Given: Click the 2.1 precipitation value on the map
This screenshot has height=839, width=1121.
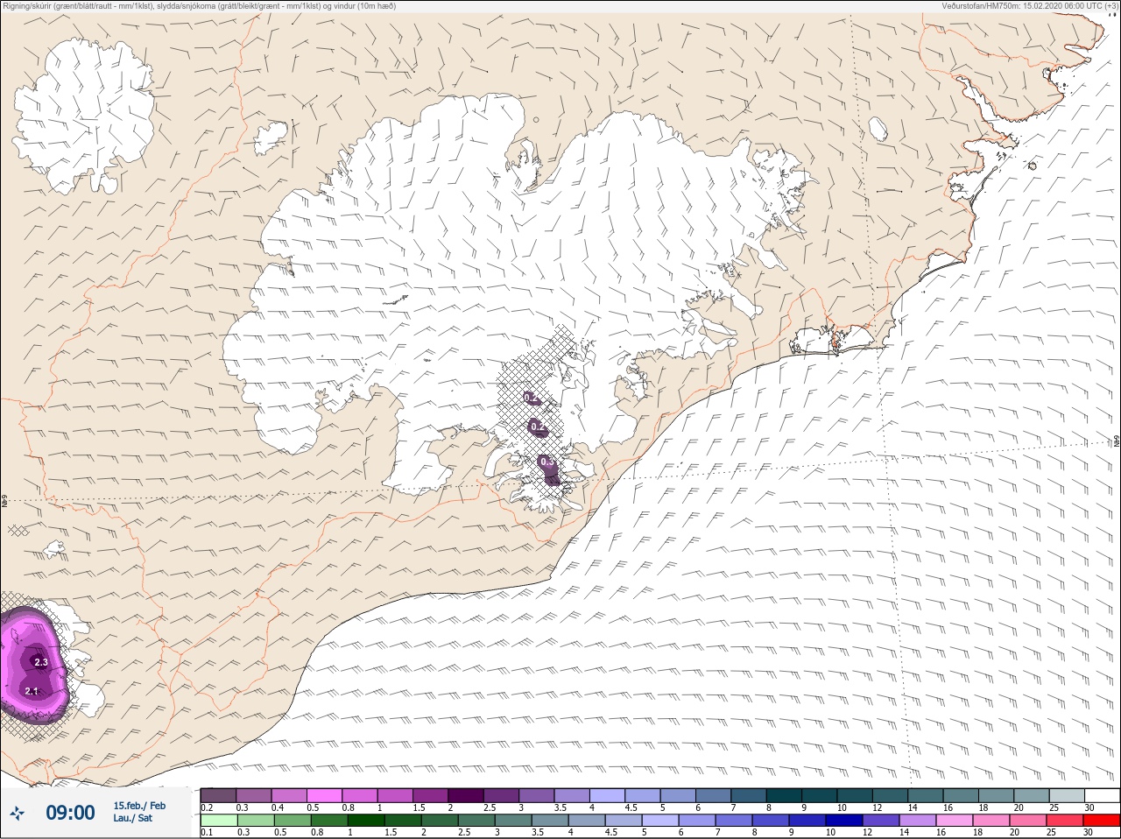Looking at the screenshot, I should coord(32,692).
